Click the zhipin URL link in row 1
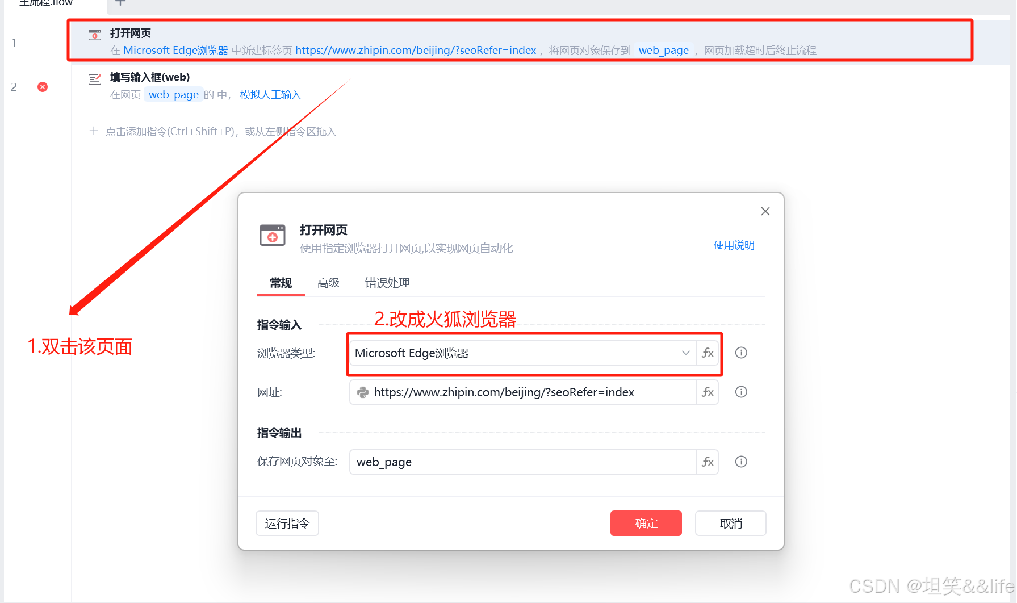This screenshot has height=603, width=1017. [416, 51]
